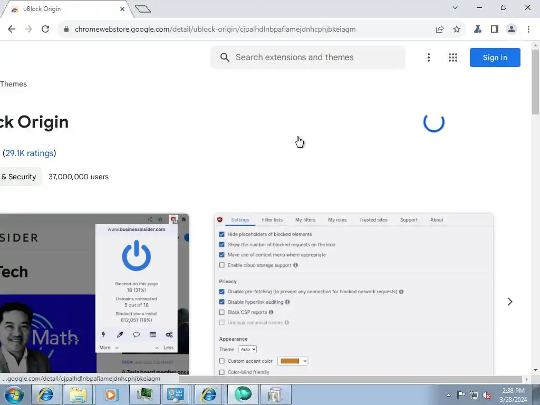
Task: Click the lightning zapper icon in the popup screenshot
Action: coord(103,334)
